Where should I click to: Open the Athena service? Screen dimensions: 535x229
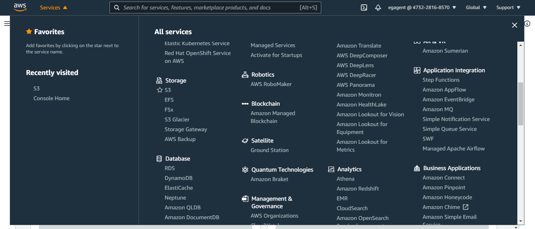tap(346, 179)
